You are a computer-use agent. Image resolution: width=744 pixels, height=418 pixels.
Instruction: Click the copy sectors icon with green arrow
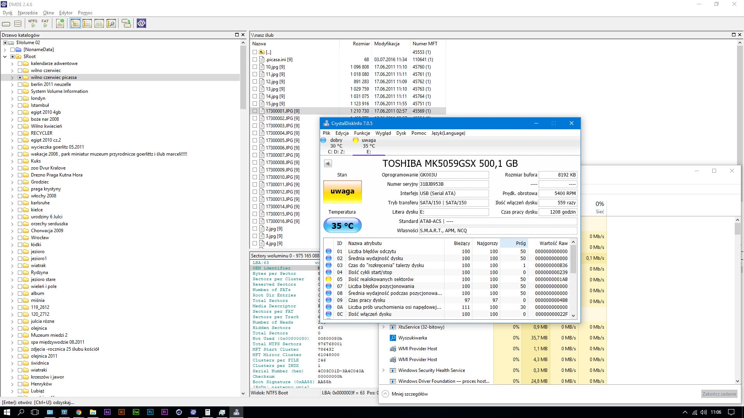pos(126,24)
